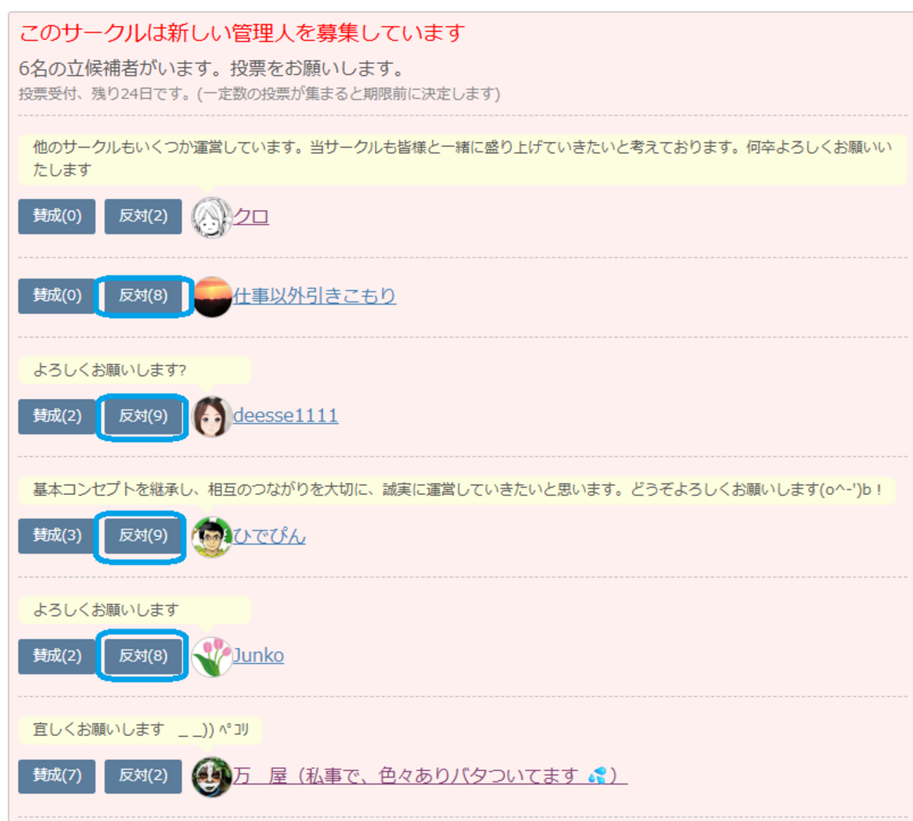Click ひでぴん's cartoon avatar
This screenshot has height=821, width=913.
[212, 537]
